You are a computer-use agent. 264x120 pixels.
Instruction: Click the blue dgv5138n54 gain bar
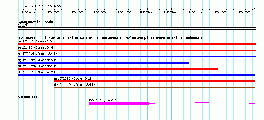point(103,63)
